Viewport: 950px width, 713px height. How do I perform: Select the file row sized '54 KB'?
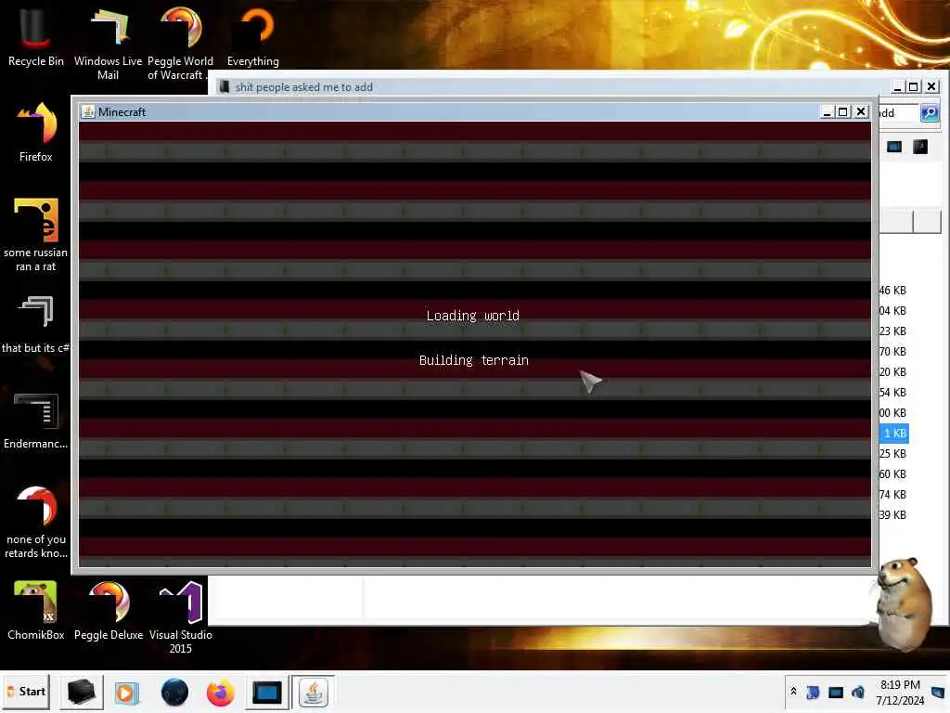892,393
